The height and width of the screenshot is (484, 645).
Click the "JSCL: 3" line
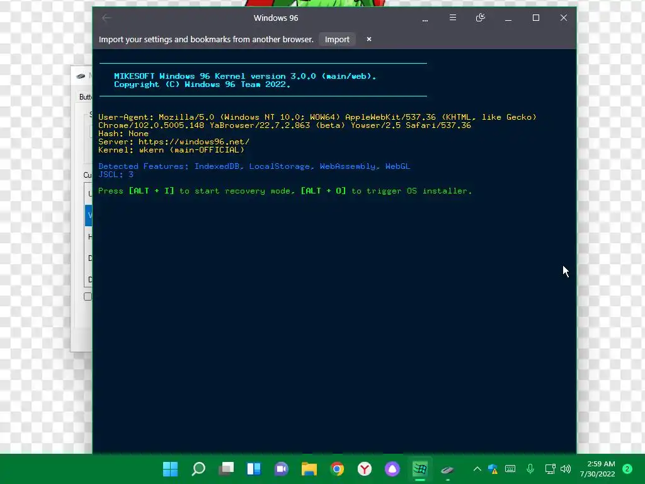(116, 175)
